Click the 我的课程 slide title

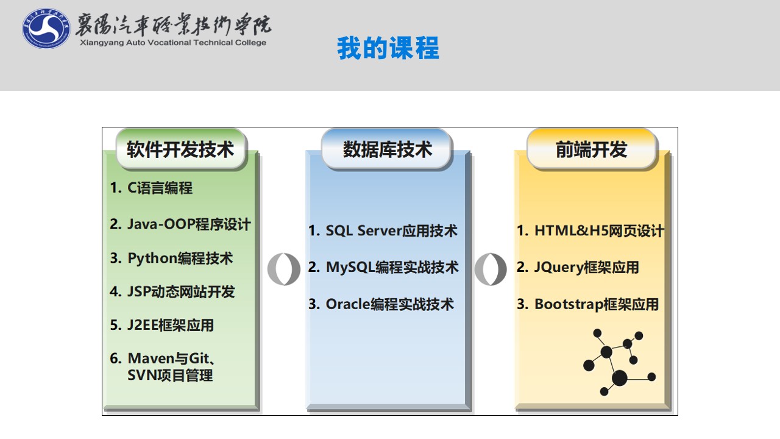[388, 48]
